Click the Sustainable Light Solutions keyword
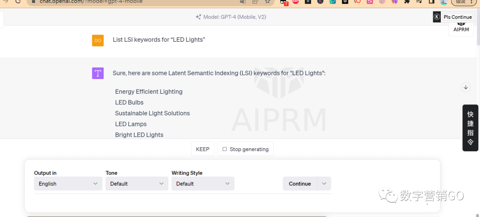 [152, 113]
